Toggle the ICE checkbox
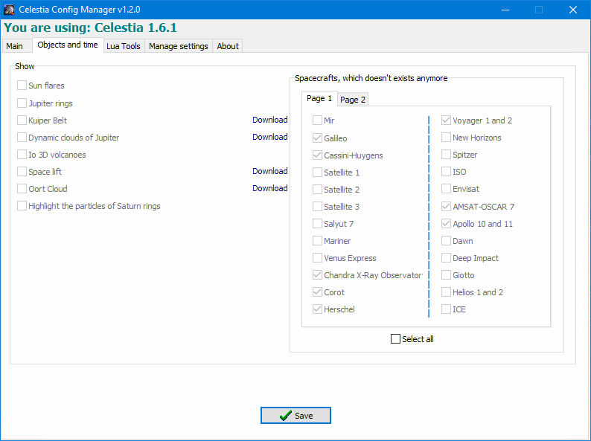The width and height of the screenshot is (591, 441). click(447, 309)
